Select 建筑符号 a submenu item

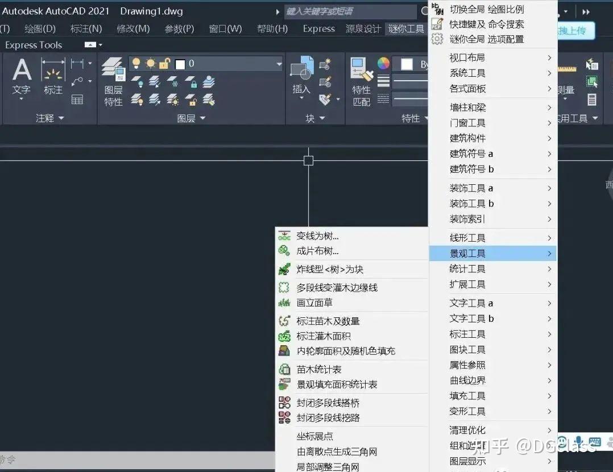(x=492, y=154)
